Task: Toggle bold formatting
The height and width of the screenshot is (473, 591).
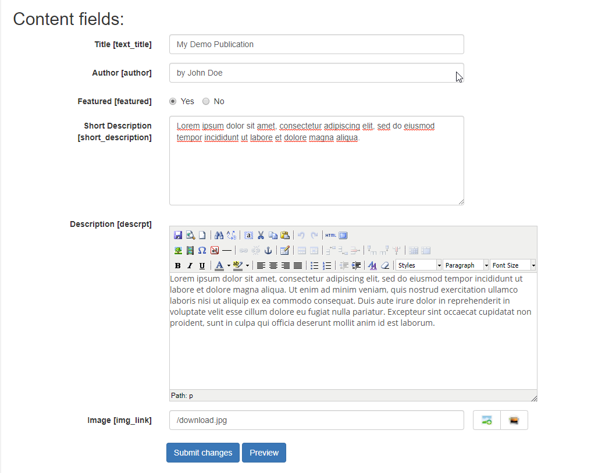Action: click(178, 265)
